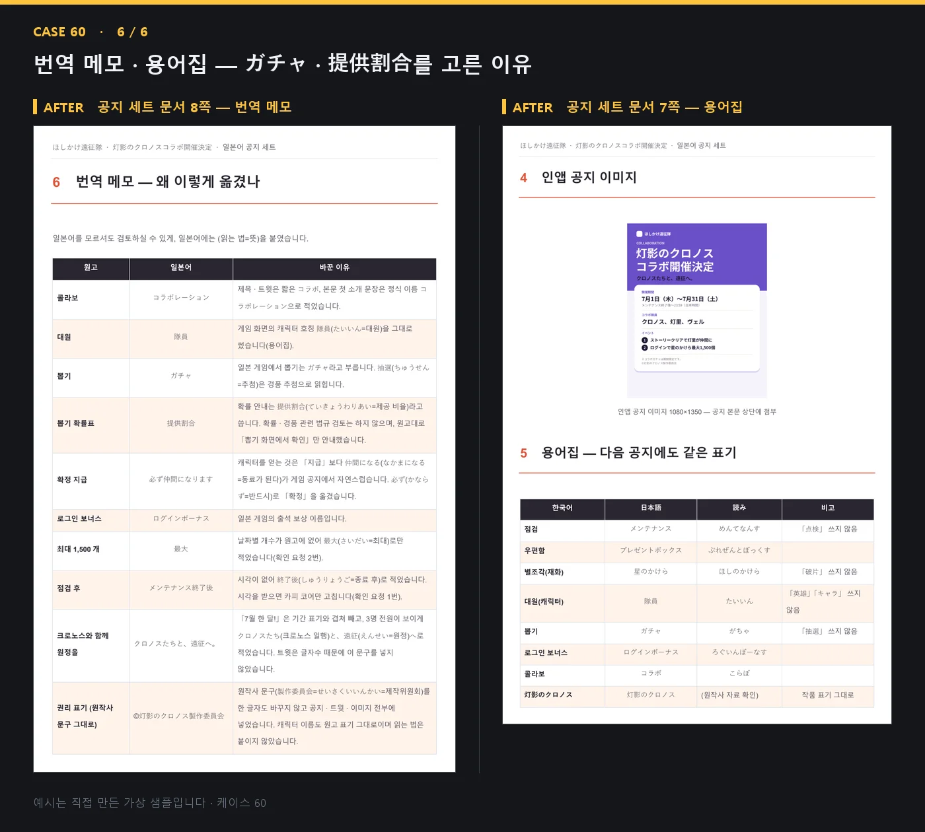Click the 'CASE 60' label
The image size is (925, 832).
tap(59, 32)
